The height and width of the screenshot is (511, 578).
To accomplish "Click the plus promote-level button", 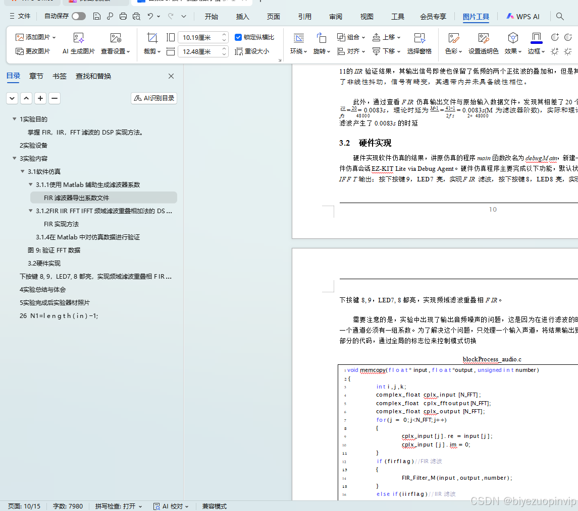I will 40,98.
